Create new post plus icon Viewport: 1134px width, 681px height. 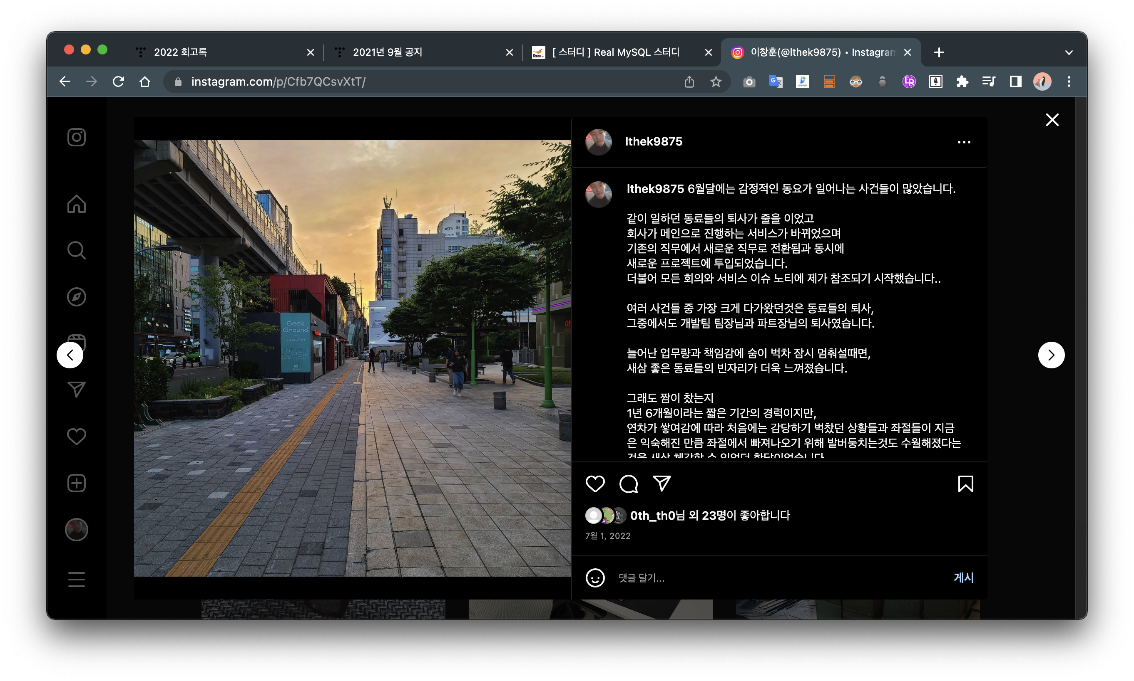pos(76,483)
